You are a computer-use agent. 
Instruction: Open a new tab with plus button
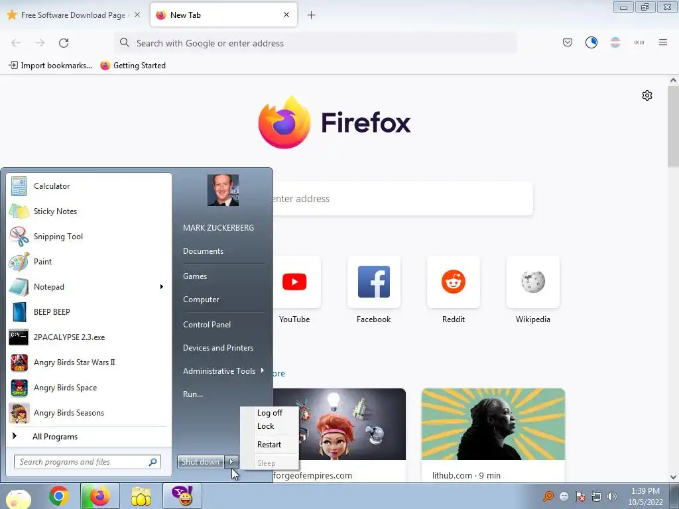pyautogui.click(x=312, y=15)
